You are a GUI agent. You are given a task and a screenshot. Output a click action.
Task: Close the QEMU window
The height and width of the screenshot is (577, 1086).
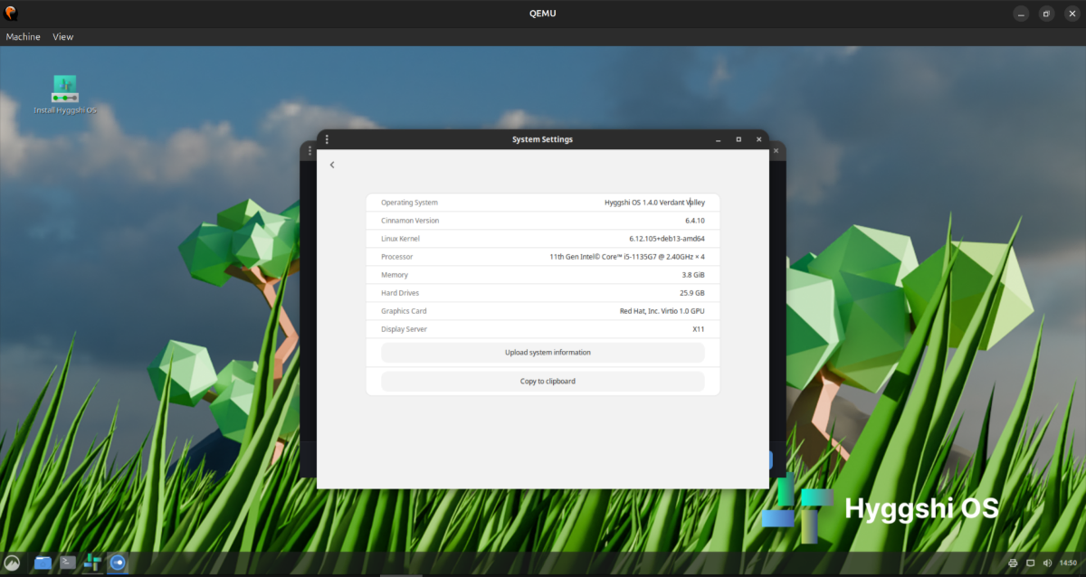pyautogui.click(x=1072, y=14)
